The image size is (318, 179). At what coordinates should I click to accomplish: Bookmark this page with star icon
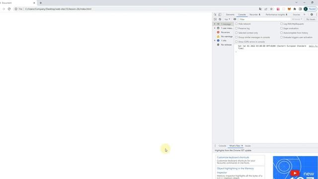click(x=271, y=9)
